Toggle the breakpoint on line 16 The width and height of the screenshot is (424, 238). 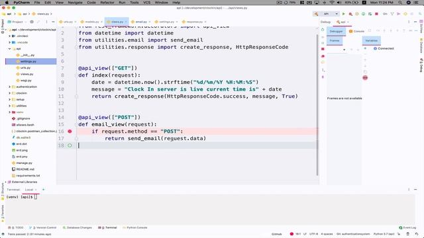click(70, 132)
